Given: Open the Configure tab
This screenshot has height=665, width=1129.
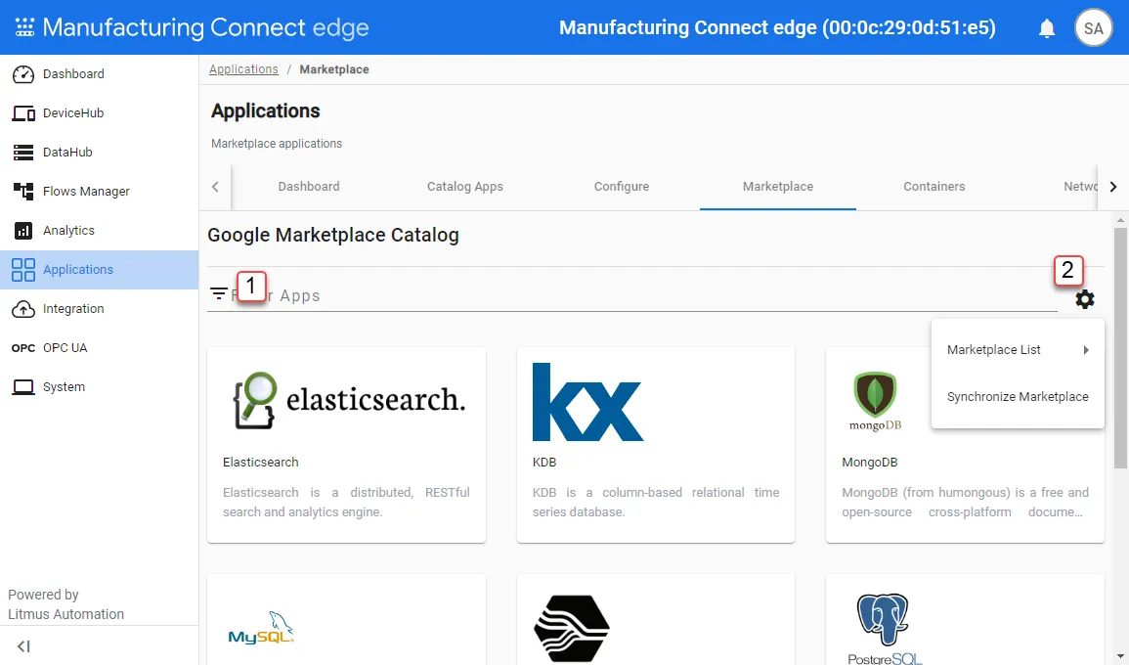Looking at the screenshot, I should click(x=622, y=187).
